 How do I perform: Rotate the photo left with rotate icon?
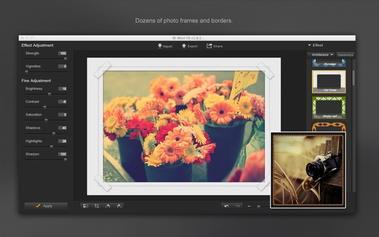(x=108, y=206)
